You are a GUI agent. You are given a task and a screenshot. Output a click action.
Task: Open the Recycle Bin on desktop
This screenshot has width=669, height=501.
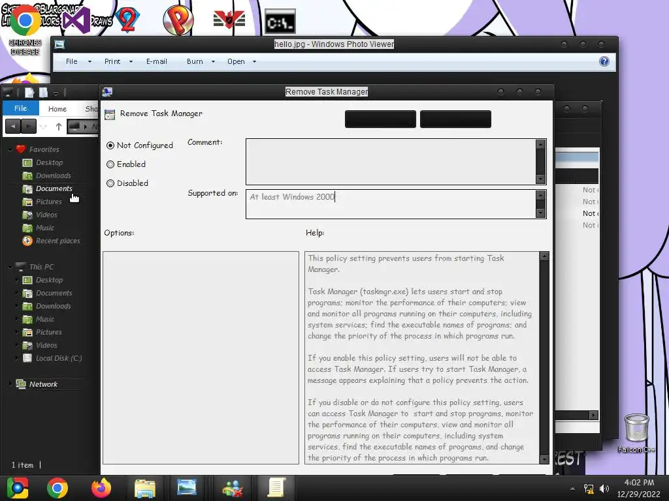click(636, 427)
